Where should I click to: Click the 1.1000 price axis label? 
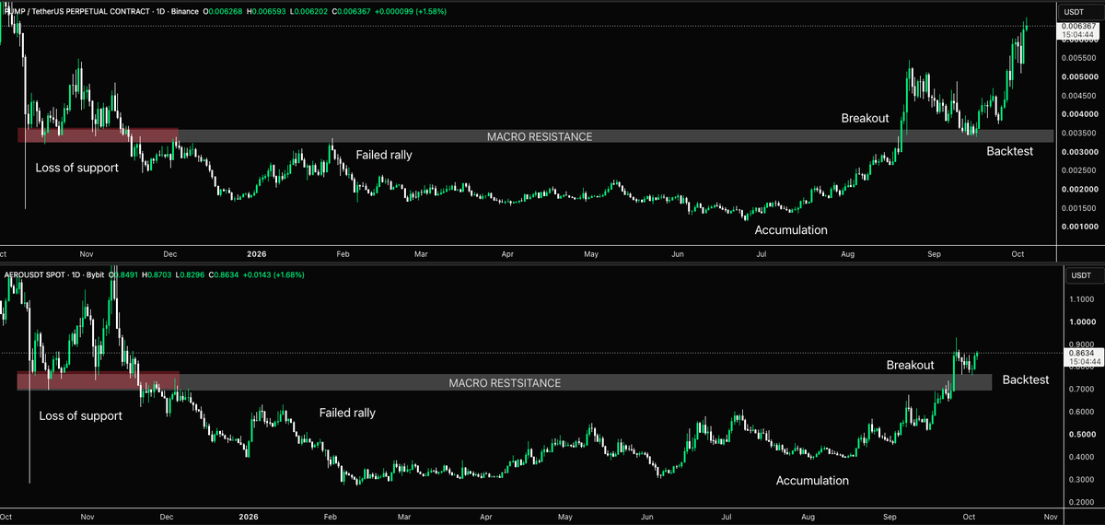1081,299
